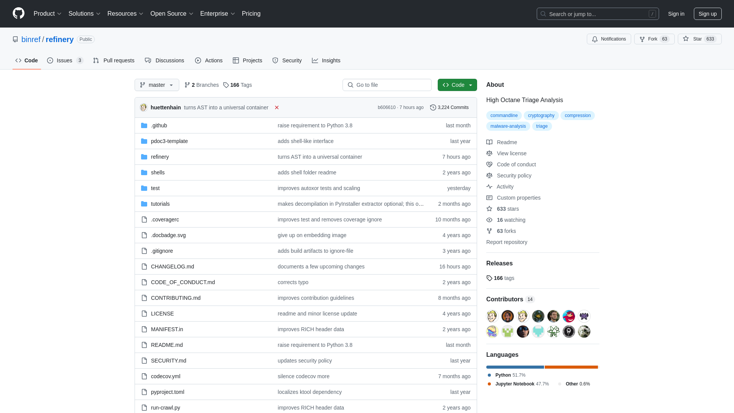Click the Report repository icon
The image size is (734, 413).
pos(507,242)
